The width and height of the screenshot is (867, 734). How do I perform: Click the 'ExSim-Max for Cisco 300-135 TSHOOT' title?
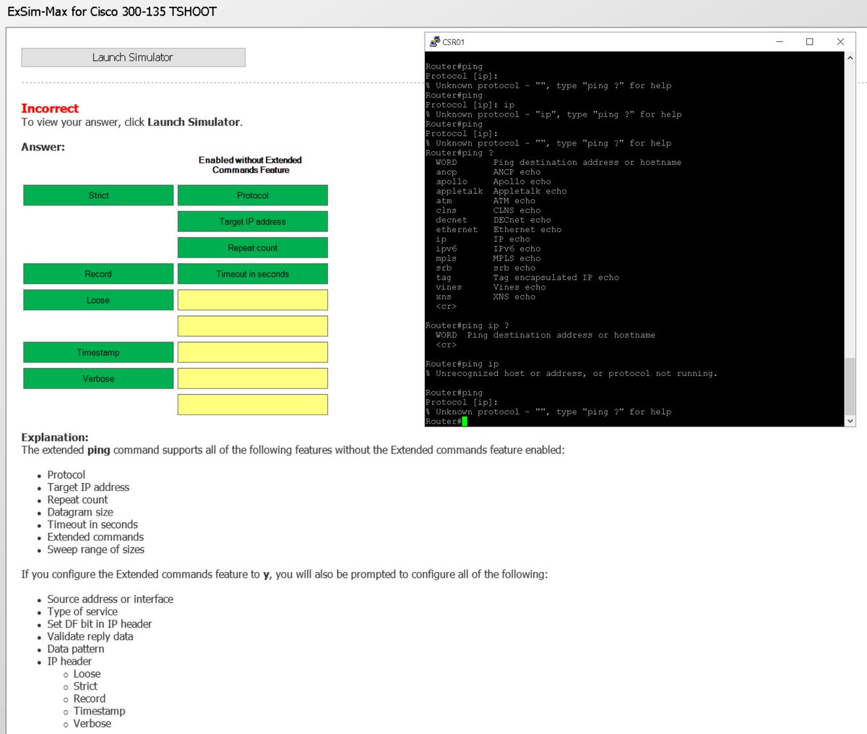[x=112, y=12]
